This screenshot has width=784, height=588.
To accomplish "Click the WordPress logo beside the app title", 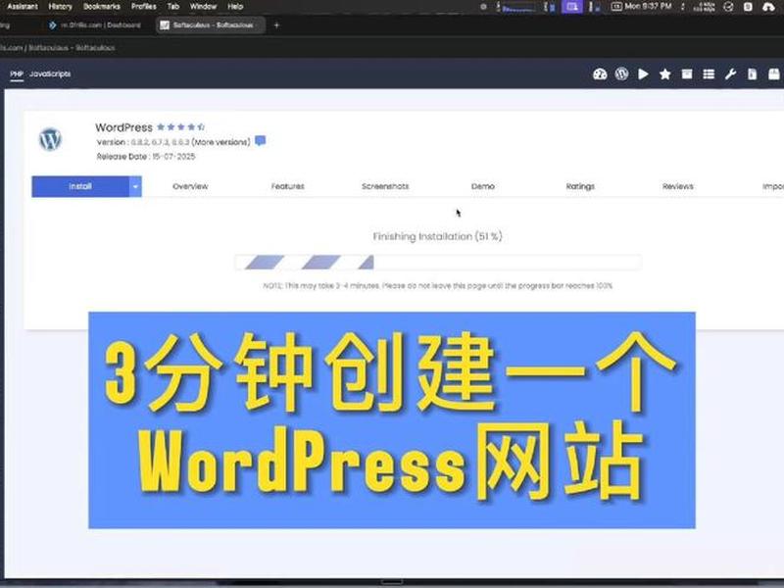I will [50, 139].
